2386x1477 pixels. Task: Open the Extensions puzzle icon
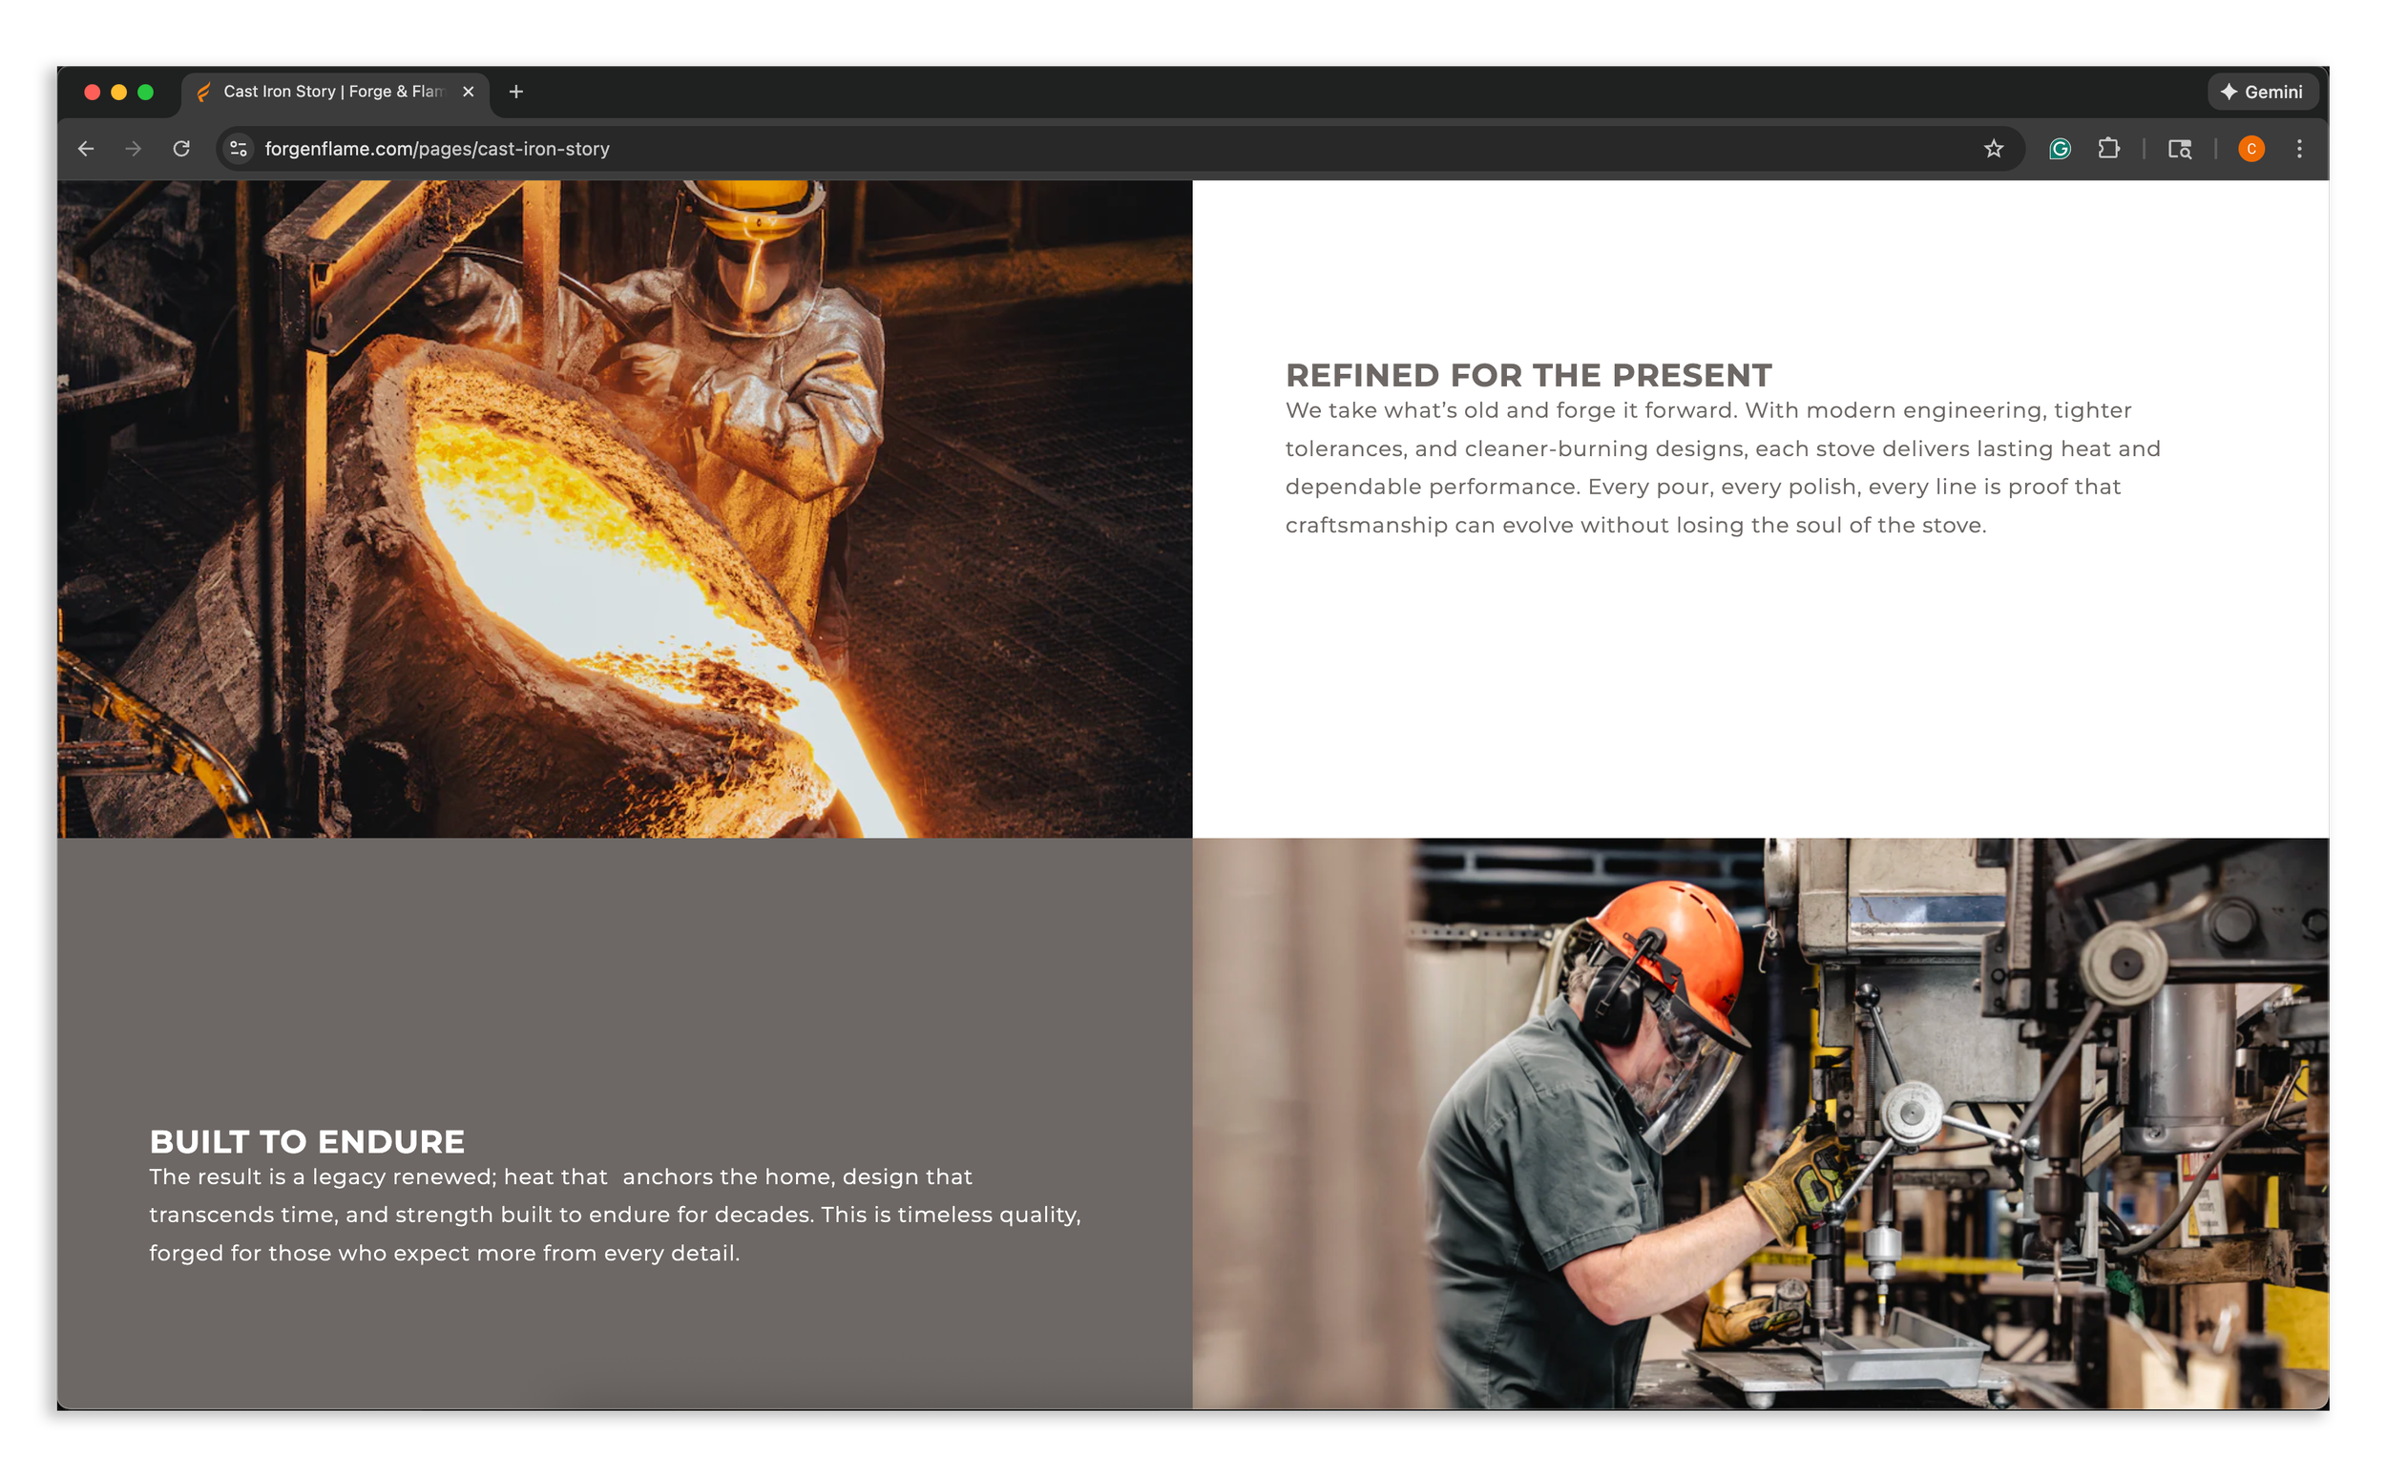[x=2108, y=149]
